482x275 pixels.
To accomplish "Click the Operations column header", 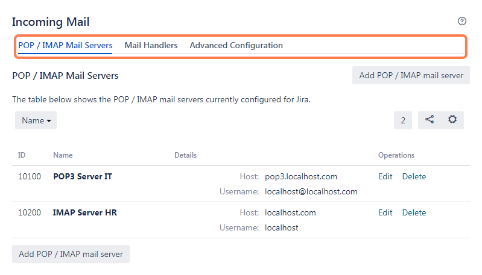I will pyautogui.click(x=396, y=155).
